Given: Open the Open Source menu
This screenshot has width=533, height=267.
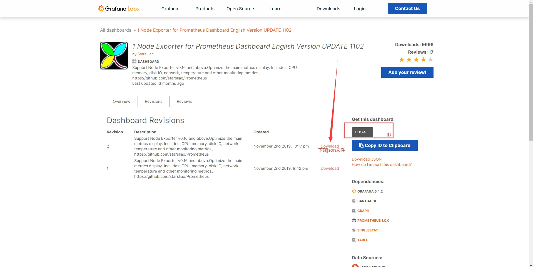Looking at the screenshot, I should point(240,9).
